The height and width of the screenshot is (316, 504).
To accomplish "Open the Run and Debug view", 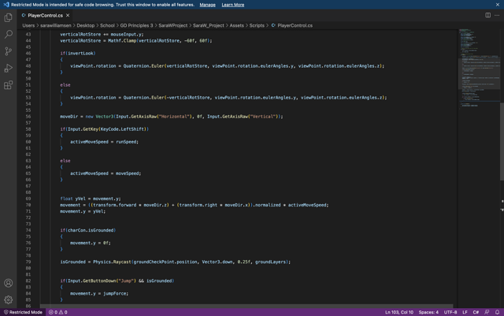I will pos(9,68).
